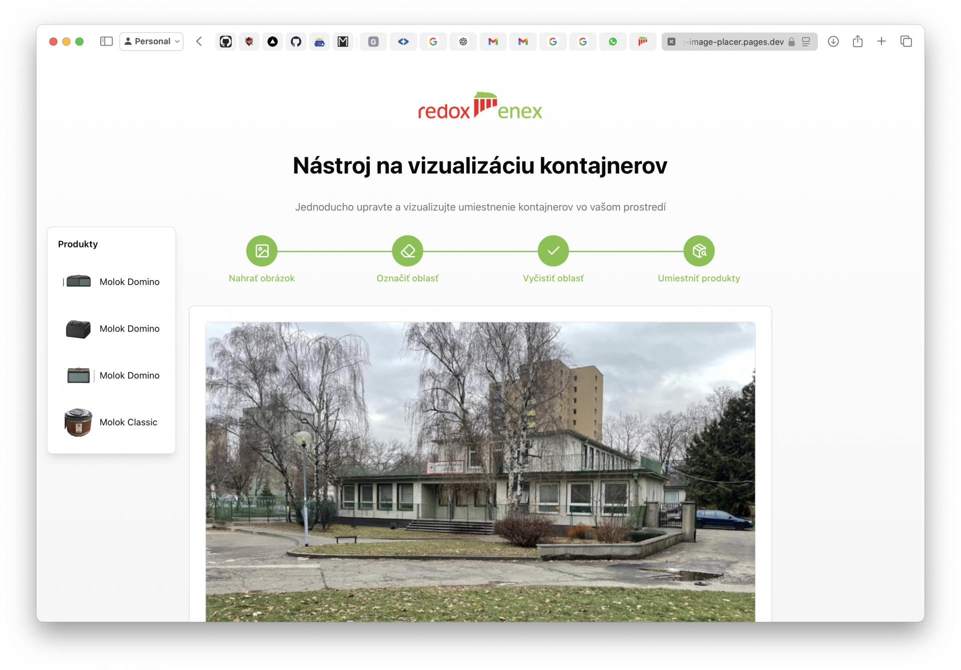Switch to the WhatsApp pinned tab
Screen dimensions: 961x670
[x=613, y=41]
